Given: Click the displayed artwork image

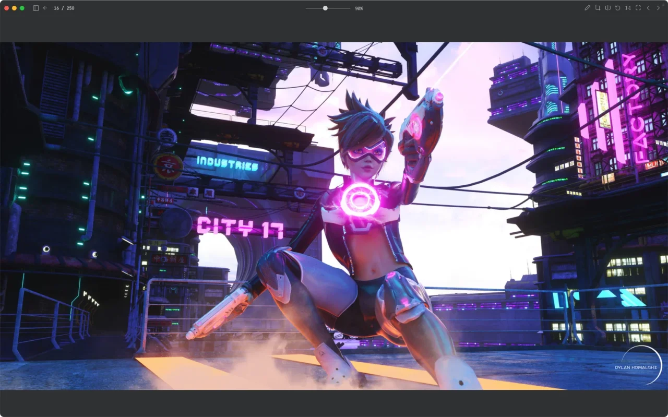Looking at the screenshot, I should (x=334, y=216).
